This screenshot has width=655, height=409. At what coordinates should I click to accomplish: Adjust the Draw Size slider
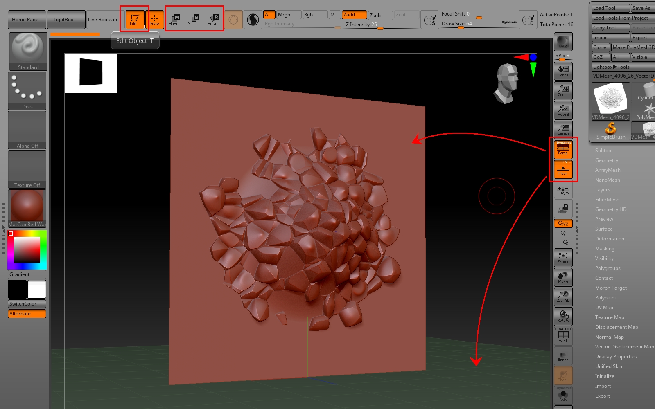479,25
